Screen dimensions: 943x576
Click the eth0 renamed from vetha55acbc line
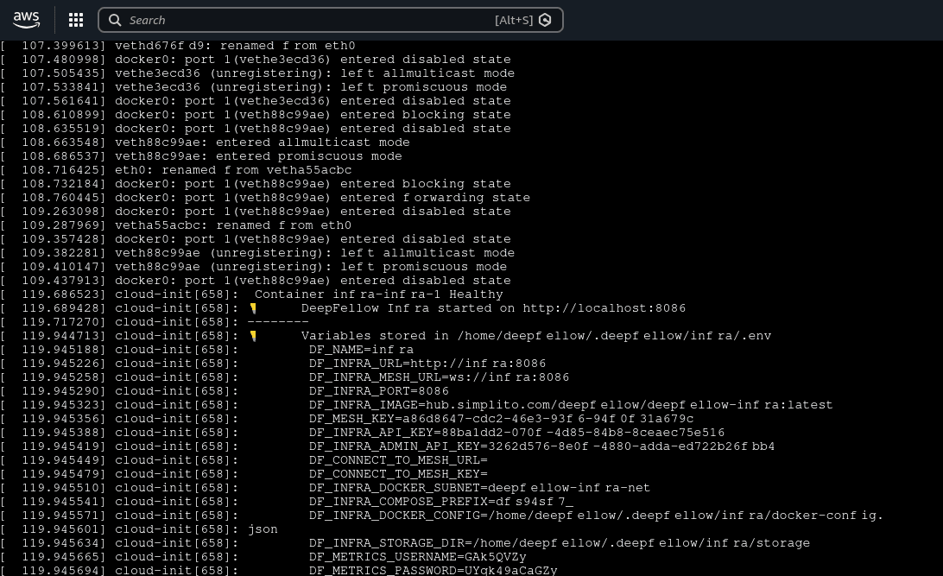(x=234, y=169)
